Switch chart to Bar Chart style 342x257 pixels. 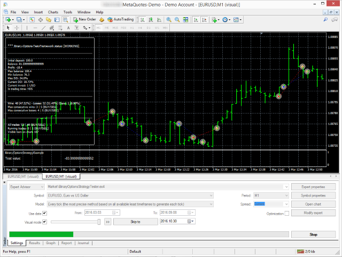[143, 20]
